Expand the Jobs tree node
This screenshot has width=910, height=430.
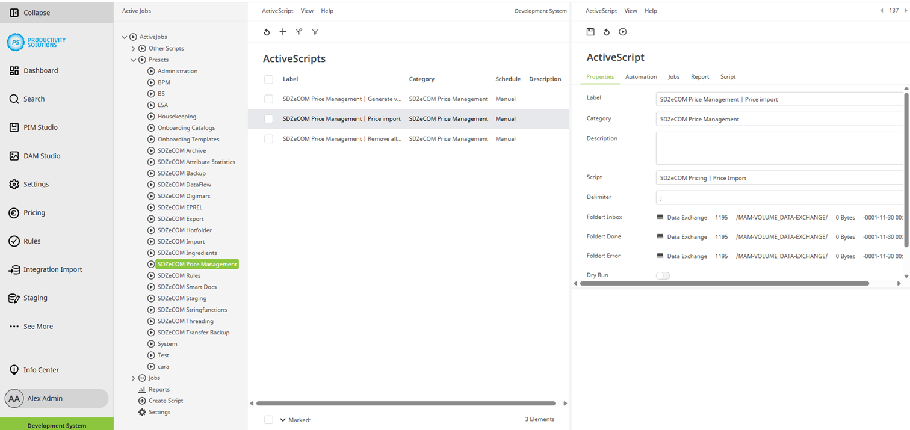tap(134, 378)
